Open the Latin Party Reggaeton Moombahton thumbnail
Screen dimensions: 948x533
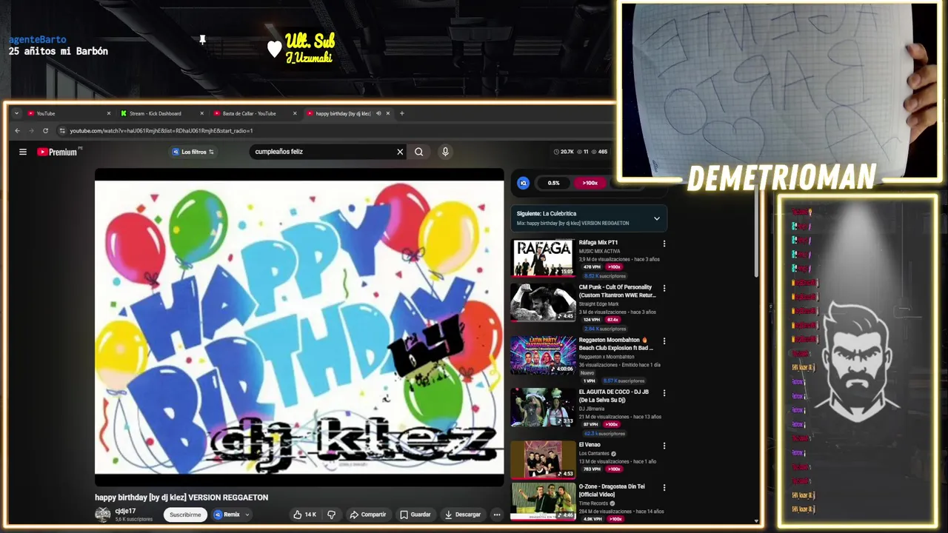(543, 355)
